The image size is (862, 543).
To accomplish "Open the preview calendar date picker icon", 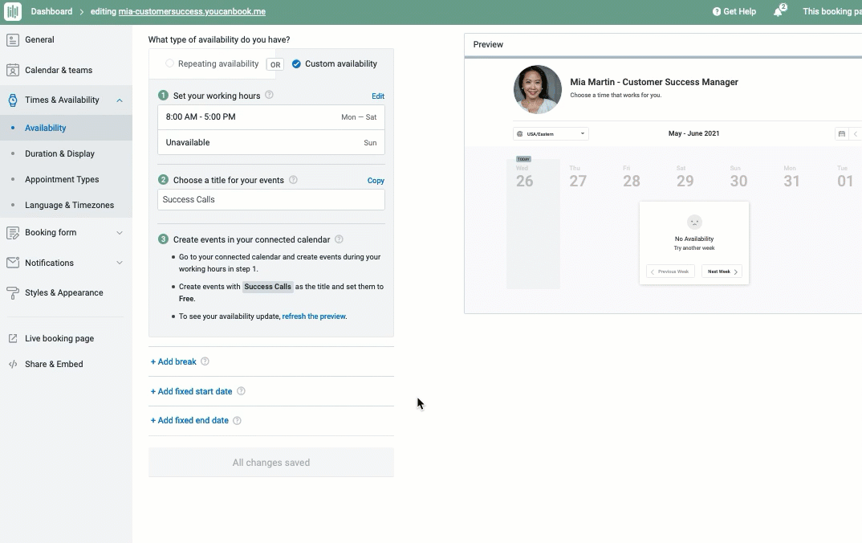I will point(841,133).
